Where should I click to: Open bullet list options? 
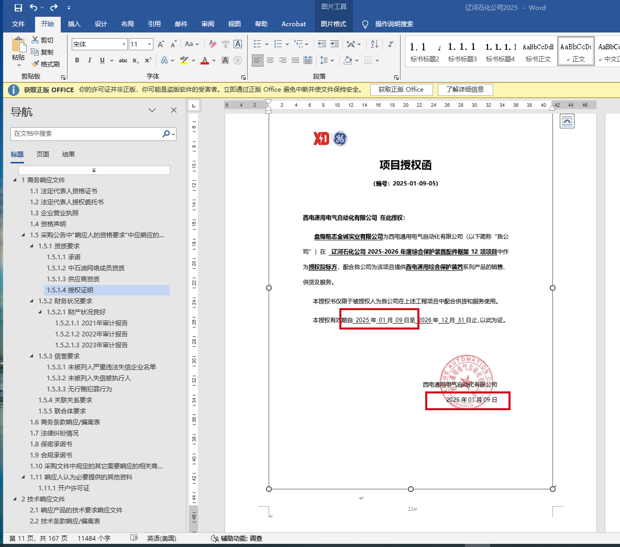[x=267, y=45]
